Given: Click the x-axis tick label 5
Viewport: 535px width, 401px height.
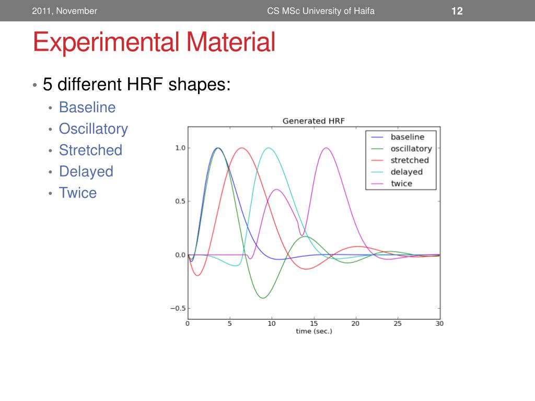Looking at the screenshot, I should point(230,323).
